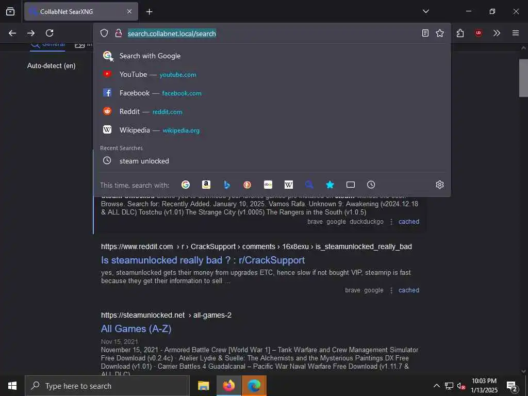
Task: Open the network status tray icon
Action: [x=449, y=386]
